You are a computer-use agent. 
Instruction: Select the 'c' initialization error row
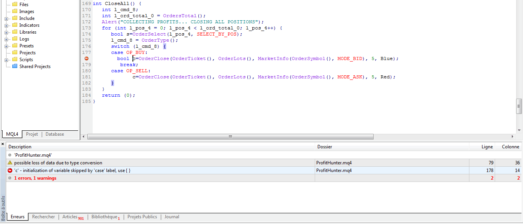[153, 170]
